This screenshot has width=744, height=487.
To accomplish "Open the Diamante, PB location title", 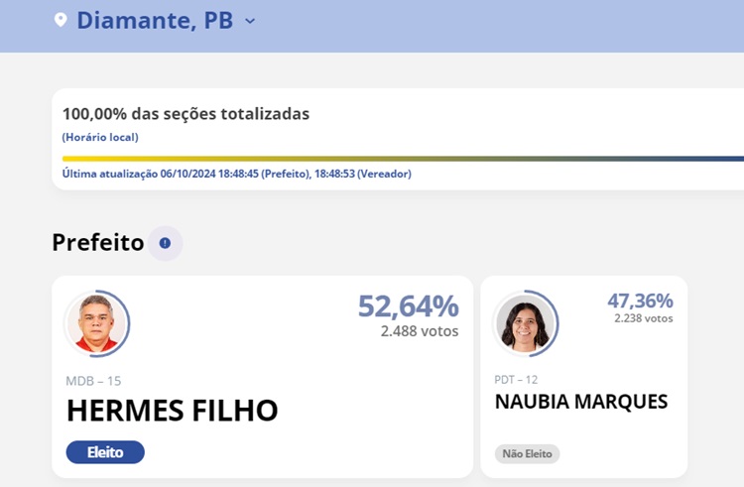I will 155,20.
